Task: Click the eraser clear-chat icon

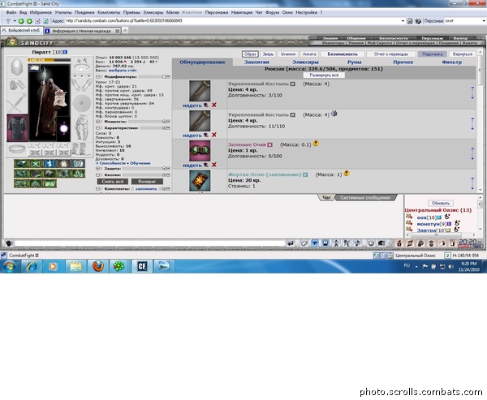Action: [304, 243]
